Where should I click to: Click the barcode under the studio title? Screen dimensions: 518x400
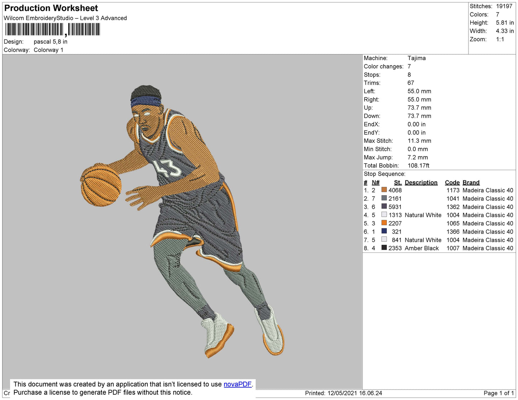pos(53,29)
